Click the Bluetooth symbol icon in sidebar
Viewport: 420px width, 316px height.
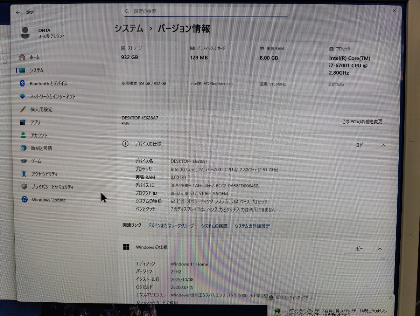click(x=22, y=83)
